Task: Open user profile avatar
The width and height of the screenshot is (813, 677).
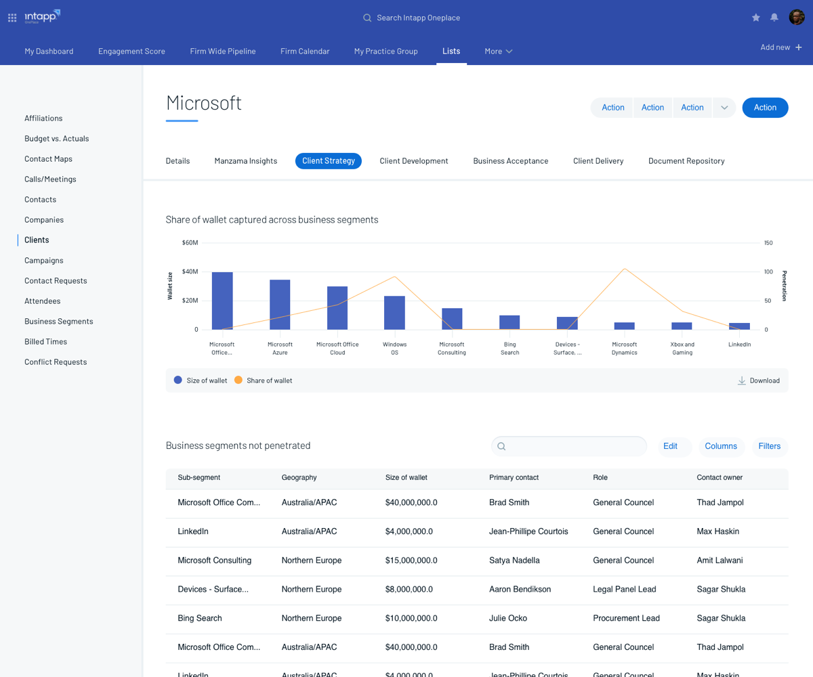Action: [797, 18]
